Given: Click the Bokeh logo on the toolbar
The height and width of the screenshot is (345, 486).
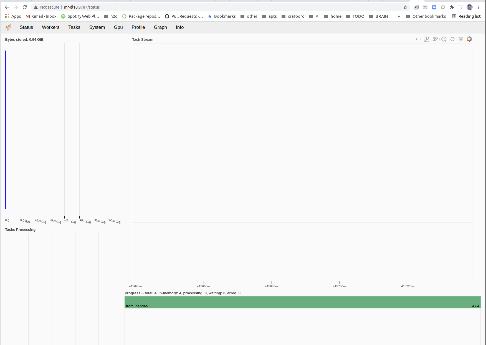Looking at the screenshot, I should tap(469, 39).
